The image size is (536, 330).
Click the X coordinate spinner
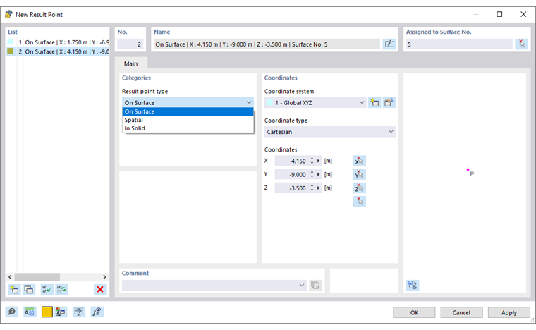pos(312,161)
